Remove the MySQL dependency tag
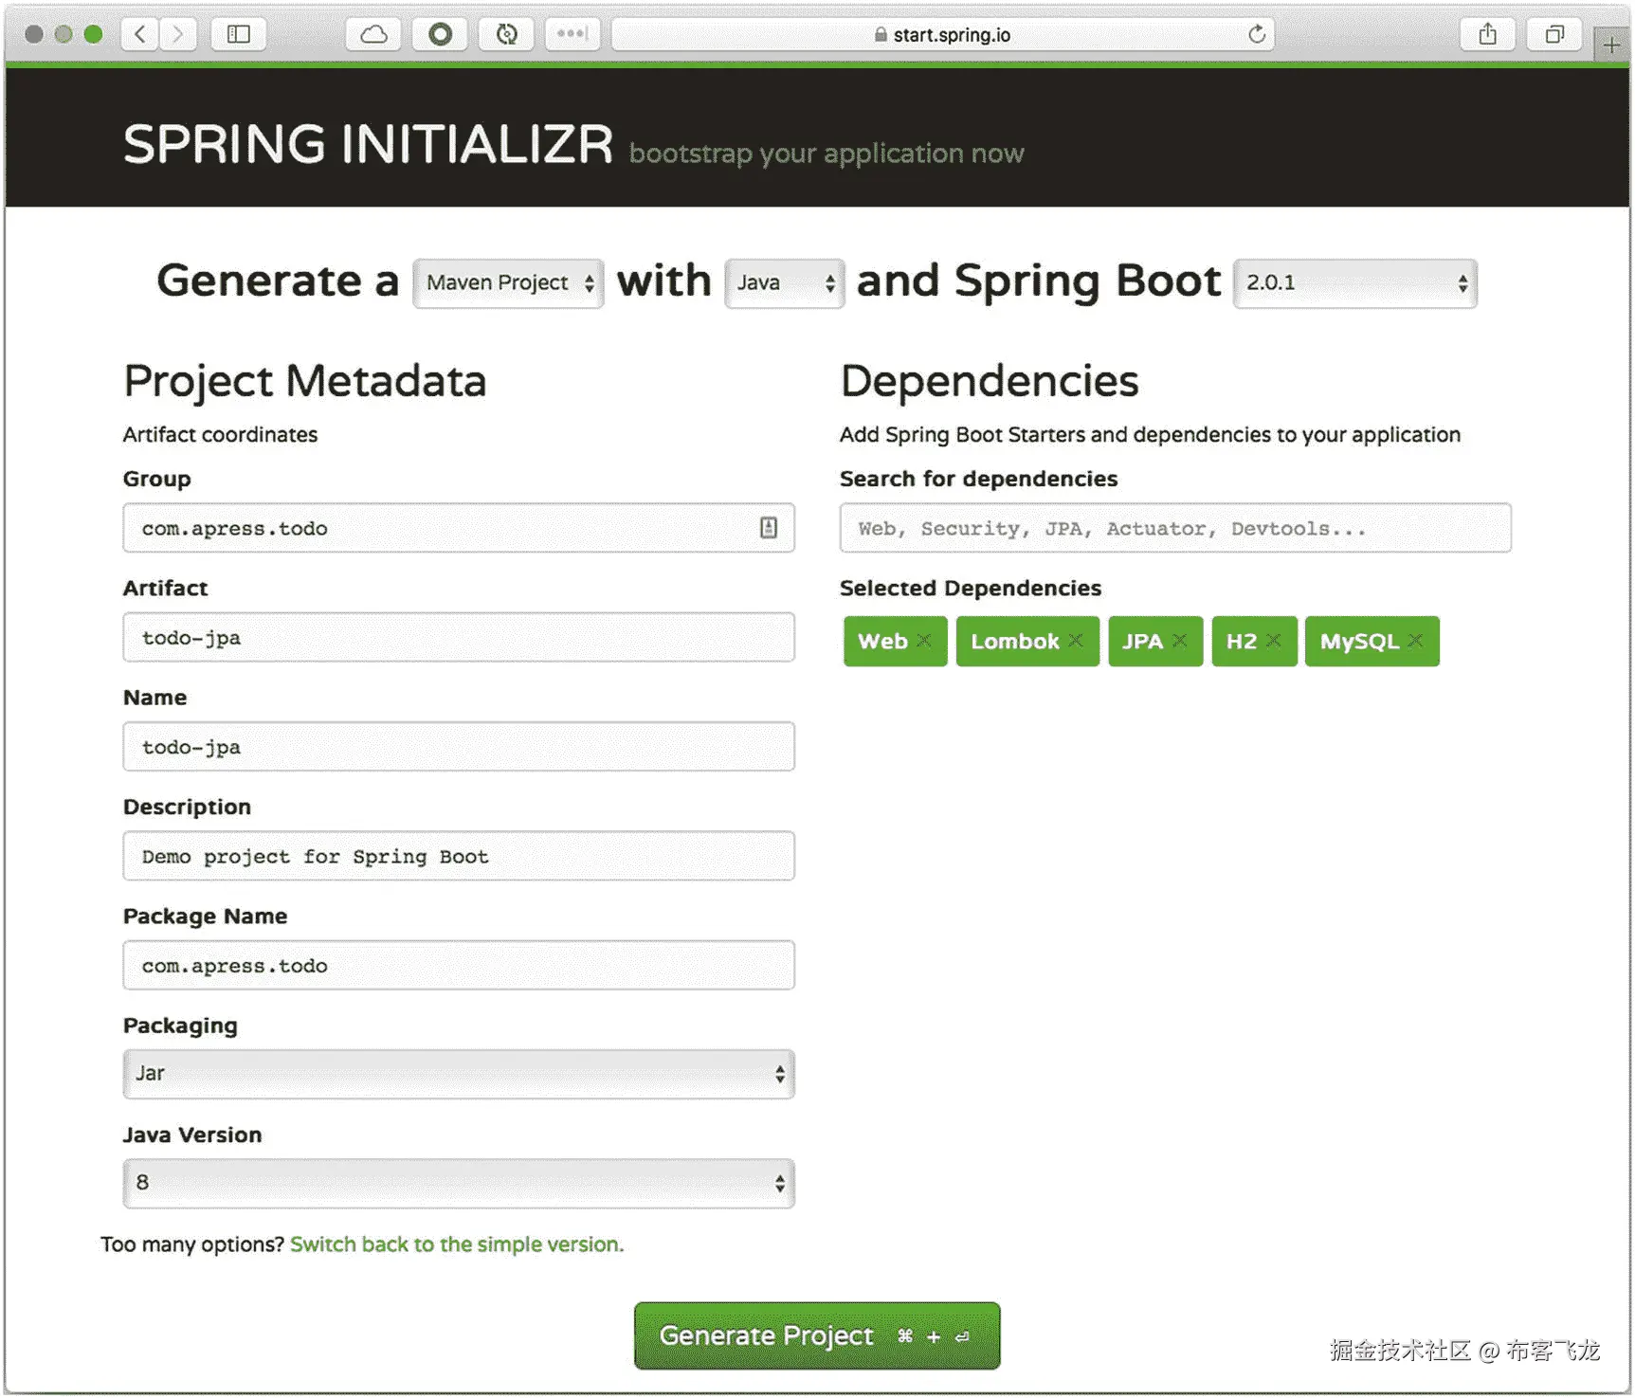Screen dimensions: 1635x1398 [x=1415, y=641]
